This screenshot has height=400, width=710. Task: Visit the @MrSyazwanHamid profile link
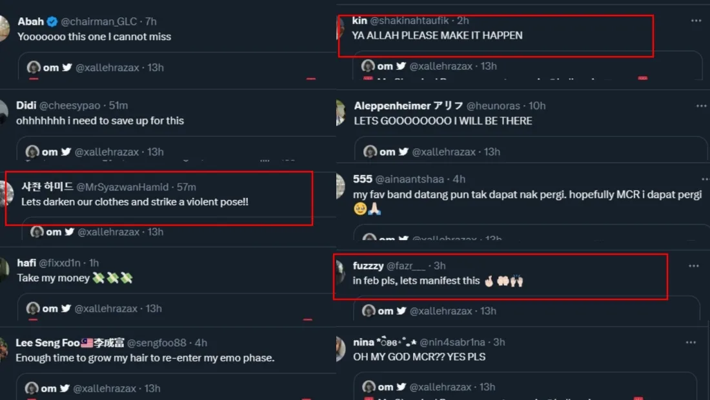click(125, 187)
